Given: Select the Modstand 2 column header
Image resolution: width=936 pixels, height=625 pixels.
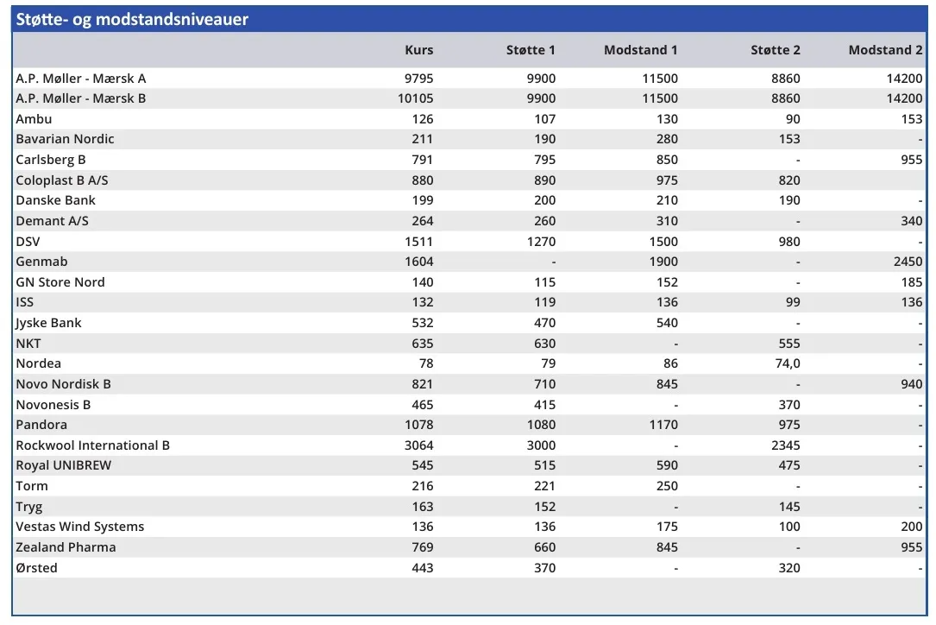Looking at the screenshot, I should tap(885, 50).
